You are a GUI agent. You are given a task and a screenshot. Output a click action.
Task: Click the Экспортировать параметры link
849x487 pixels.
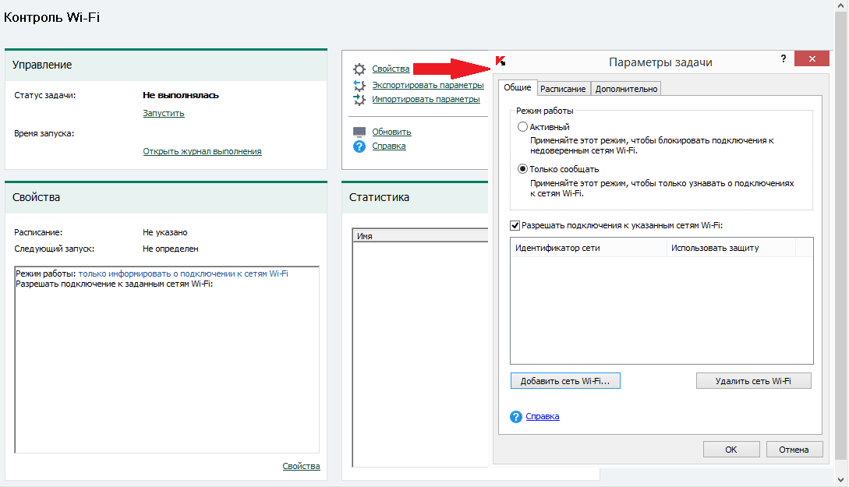(428, 85)
